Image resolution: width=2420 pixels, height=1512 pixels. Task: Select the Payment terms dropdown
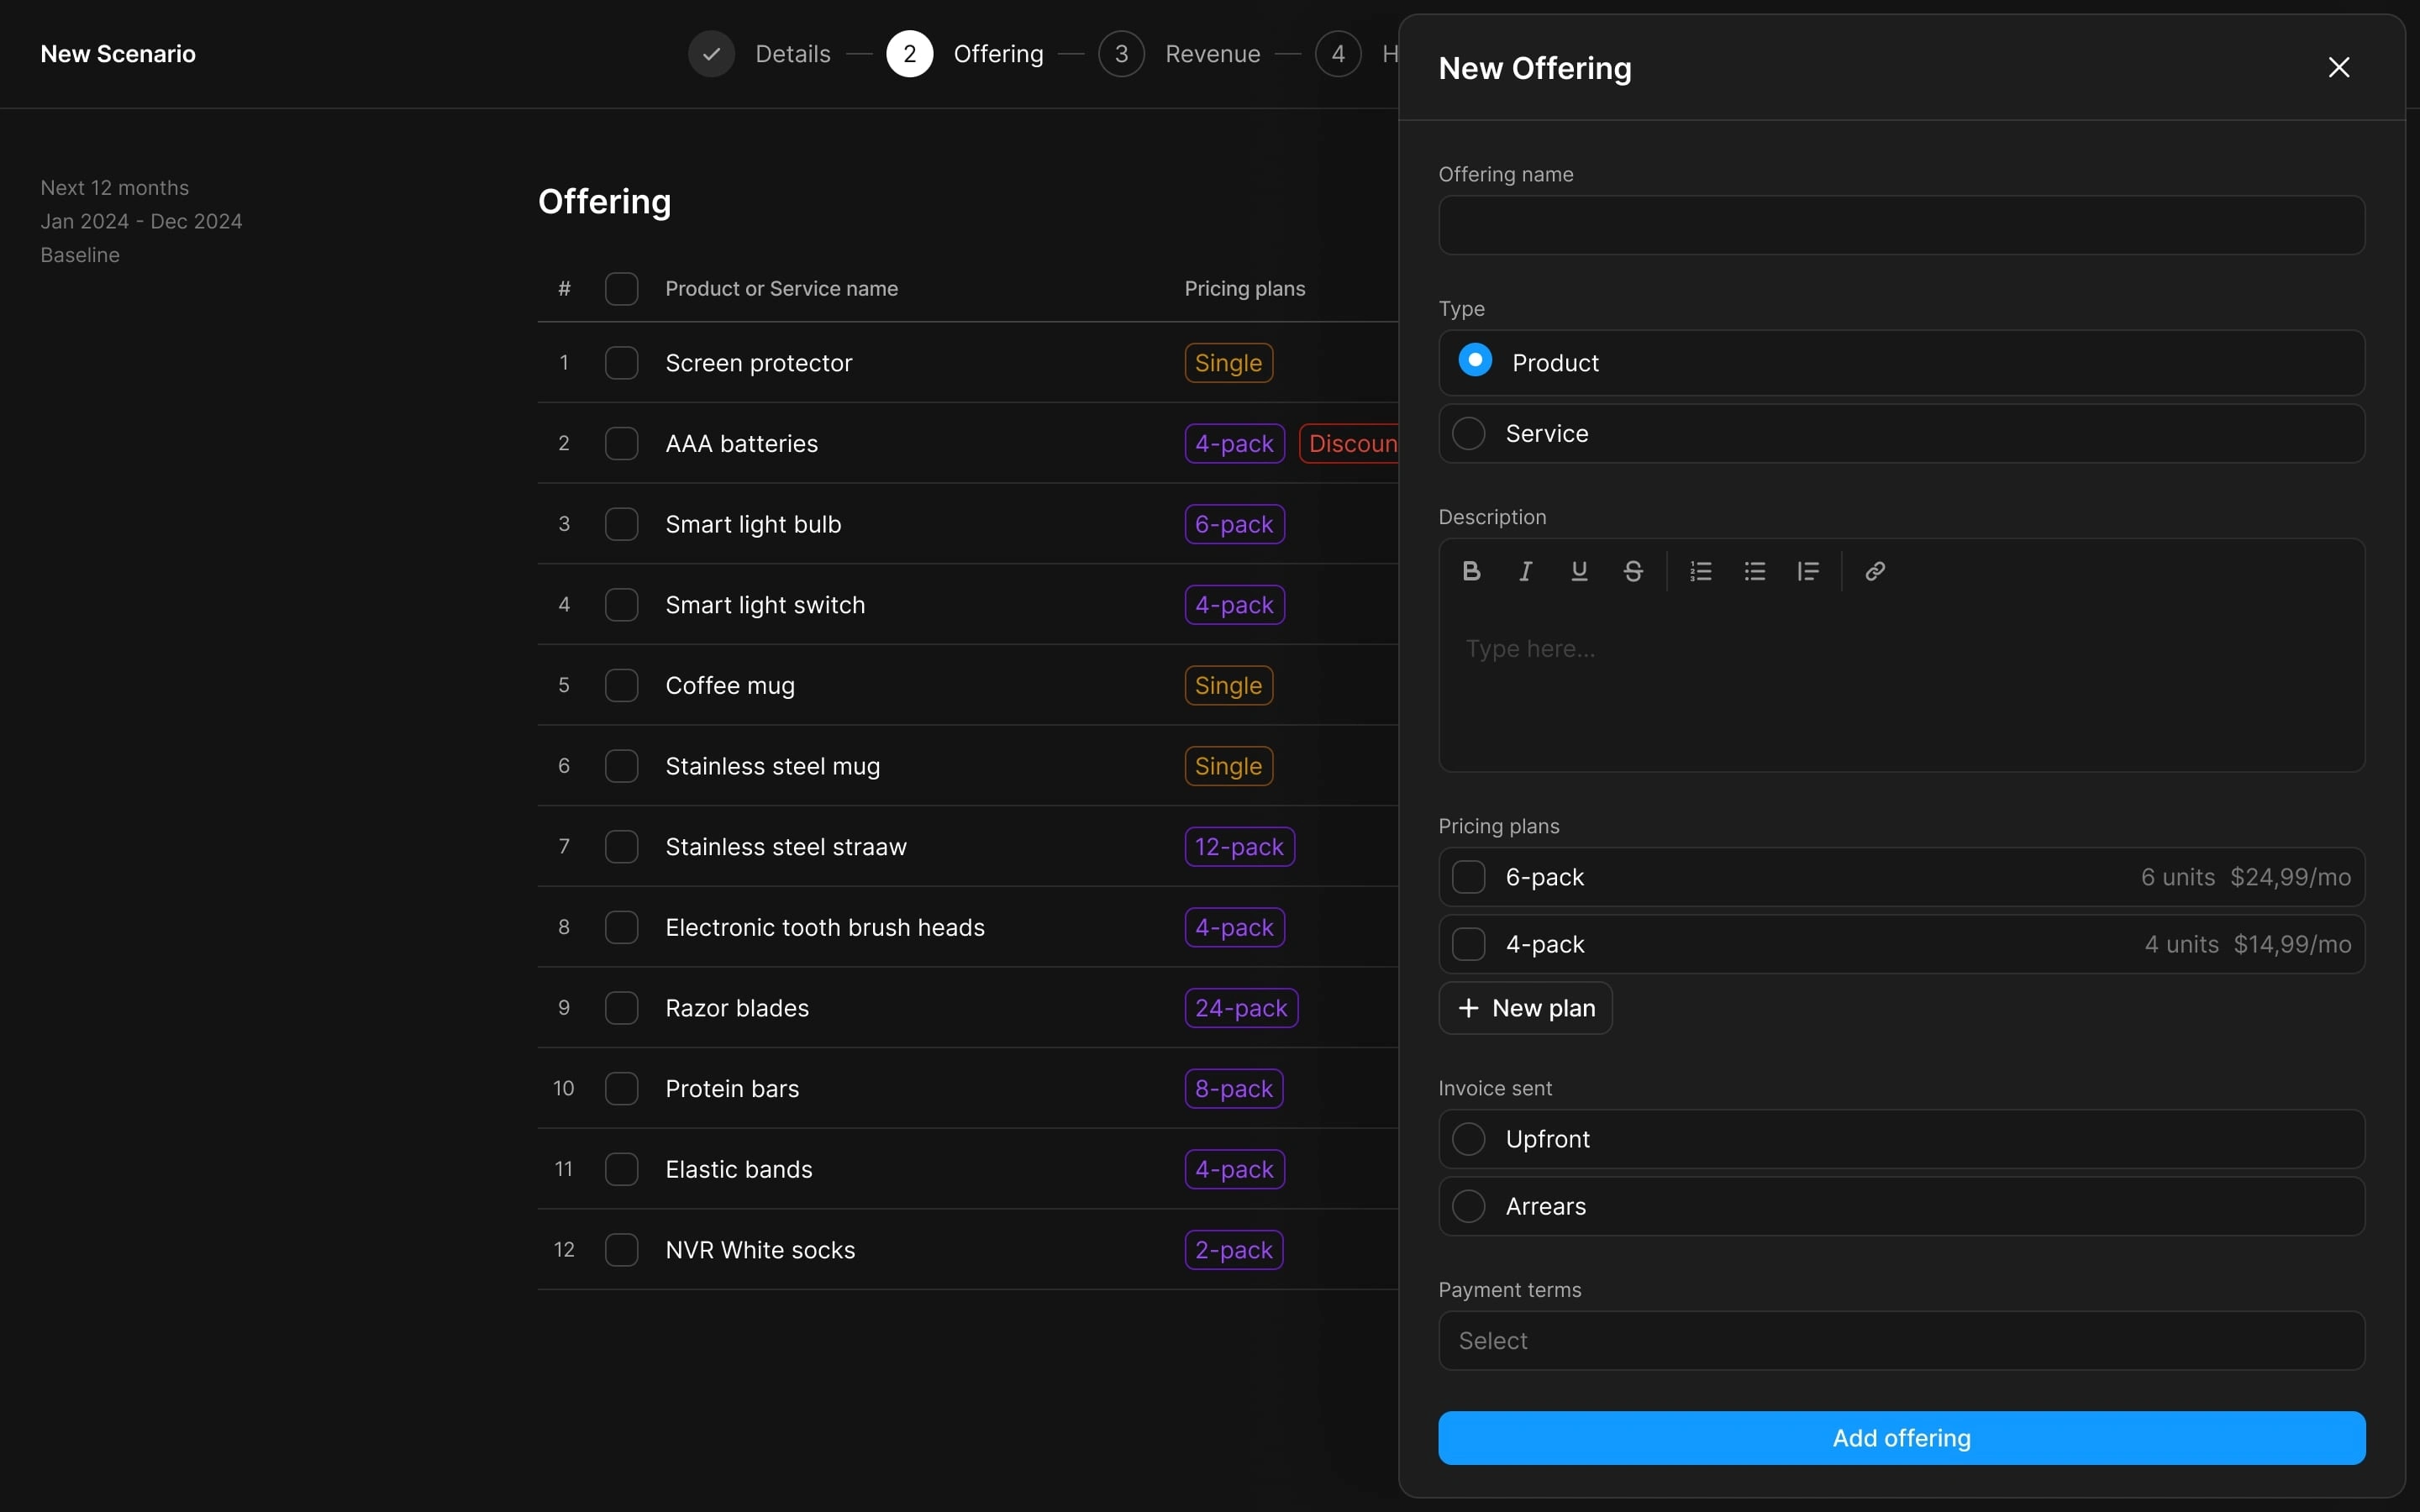1901,1340
